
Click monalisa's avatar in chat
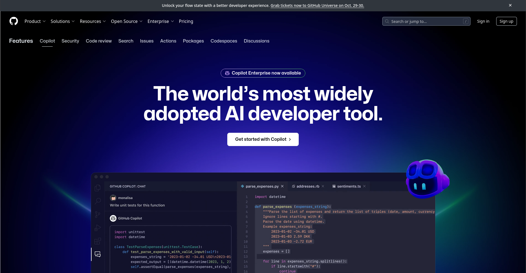point(113,198)
